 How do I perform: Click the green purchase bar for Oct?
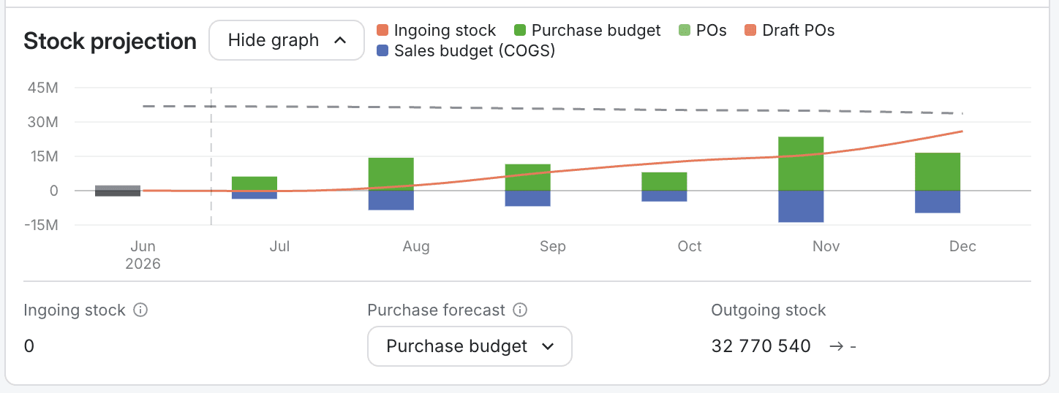click(x=664, y=181)
